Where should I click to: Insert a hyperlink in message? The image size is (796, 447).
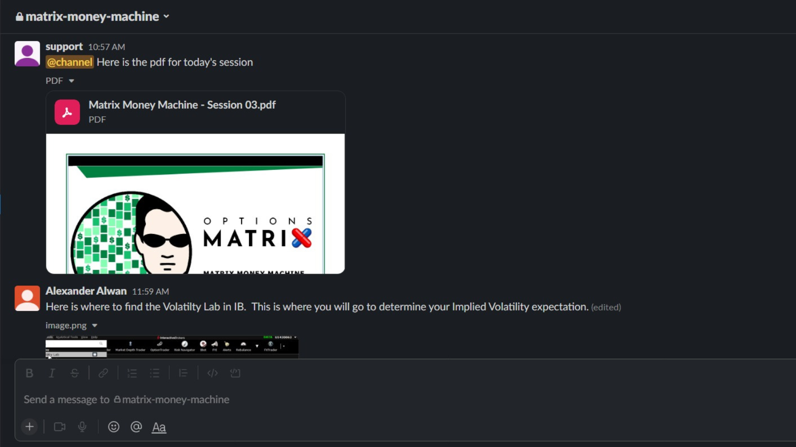103,373
